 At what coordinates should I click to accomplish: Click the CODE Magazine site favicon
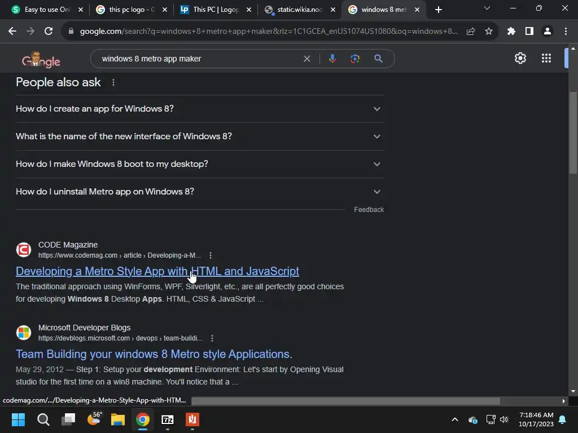coord(24,250)
